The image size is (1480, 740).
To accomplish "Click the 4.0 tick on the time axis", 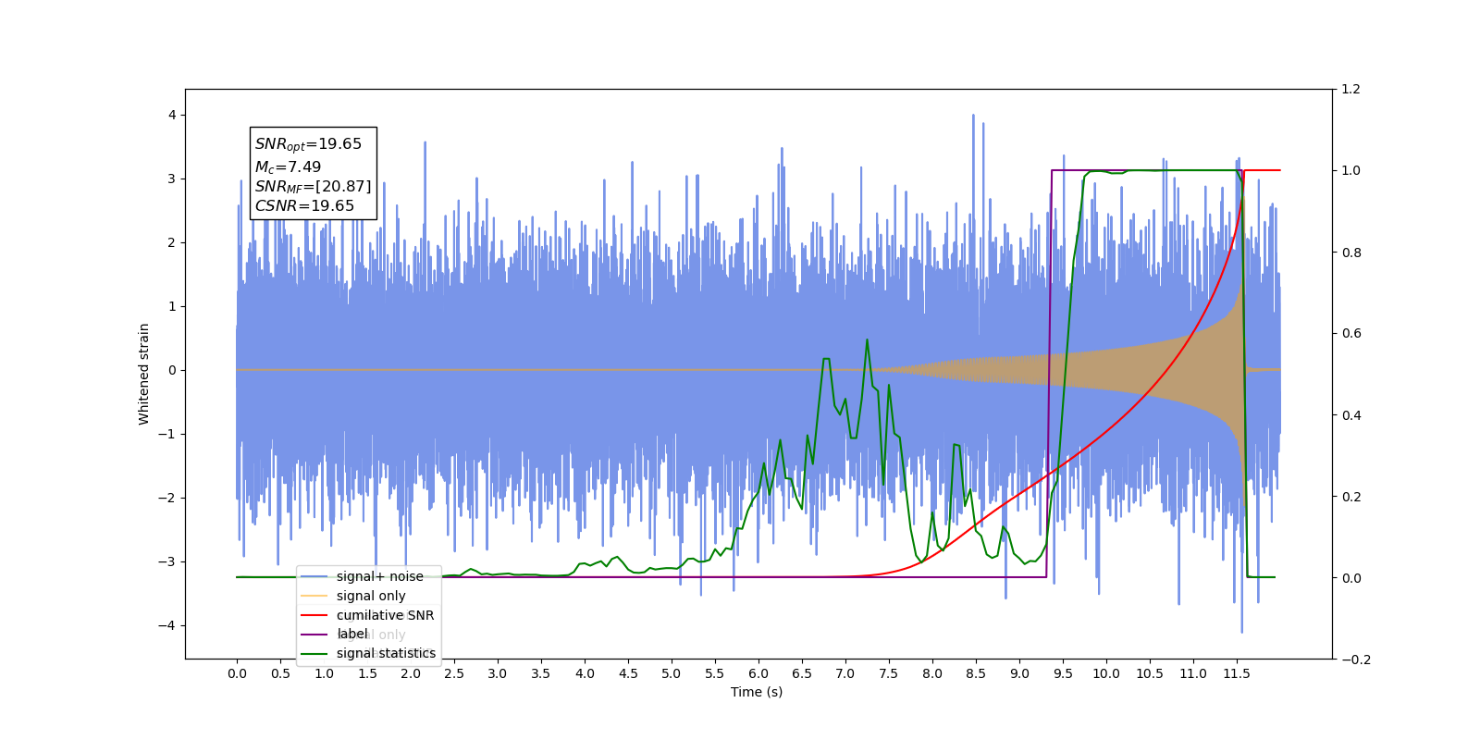I will point(585,673).
